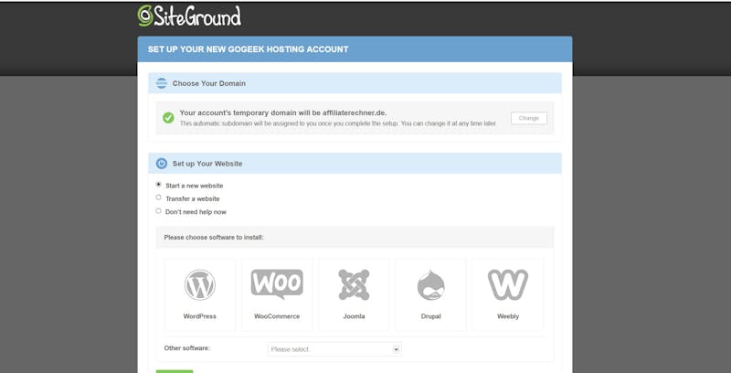Click the WordPress label text
The height and width of the screenshot is (373, 731).
pyautogui.click(x=199, y=316)
